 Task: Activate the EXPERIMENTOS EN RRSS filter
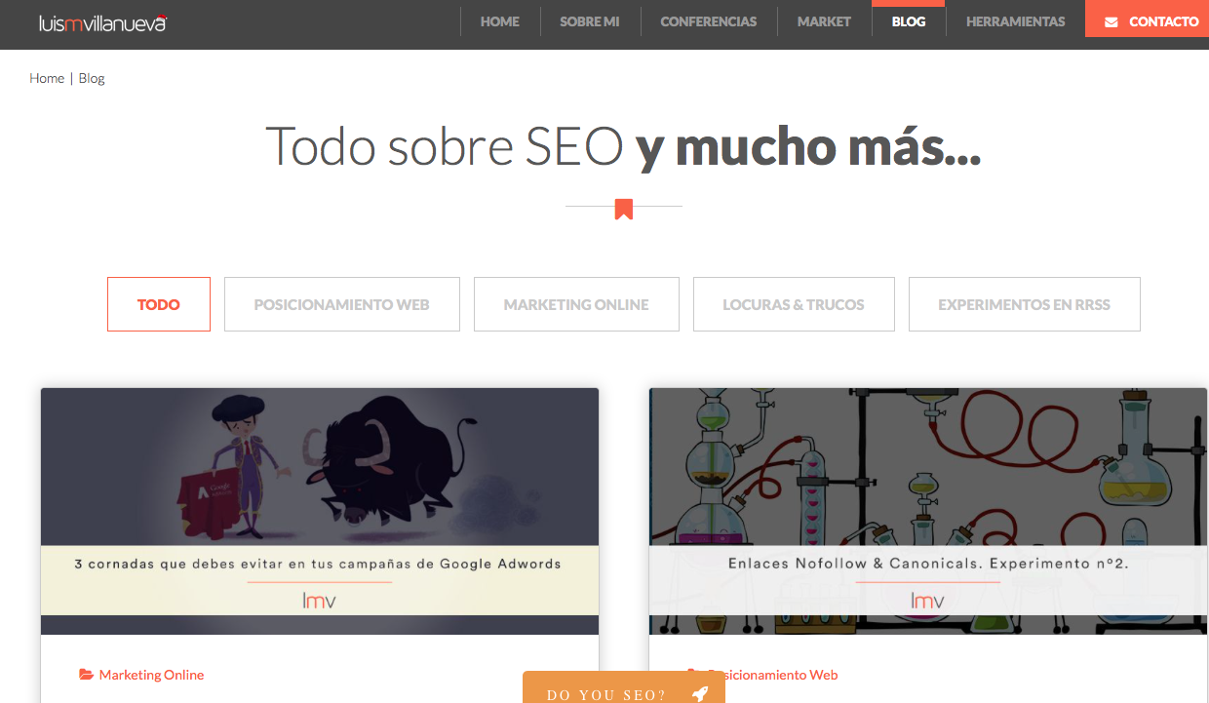point(1024,303)
